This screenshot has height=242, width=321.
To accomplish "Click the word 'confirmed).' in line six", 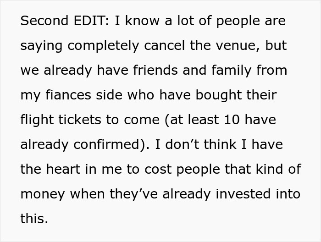I will pos(111,145).
